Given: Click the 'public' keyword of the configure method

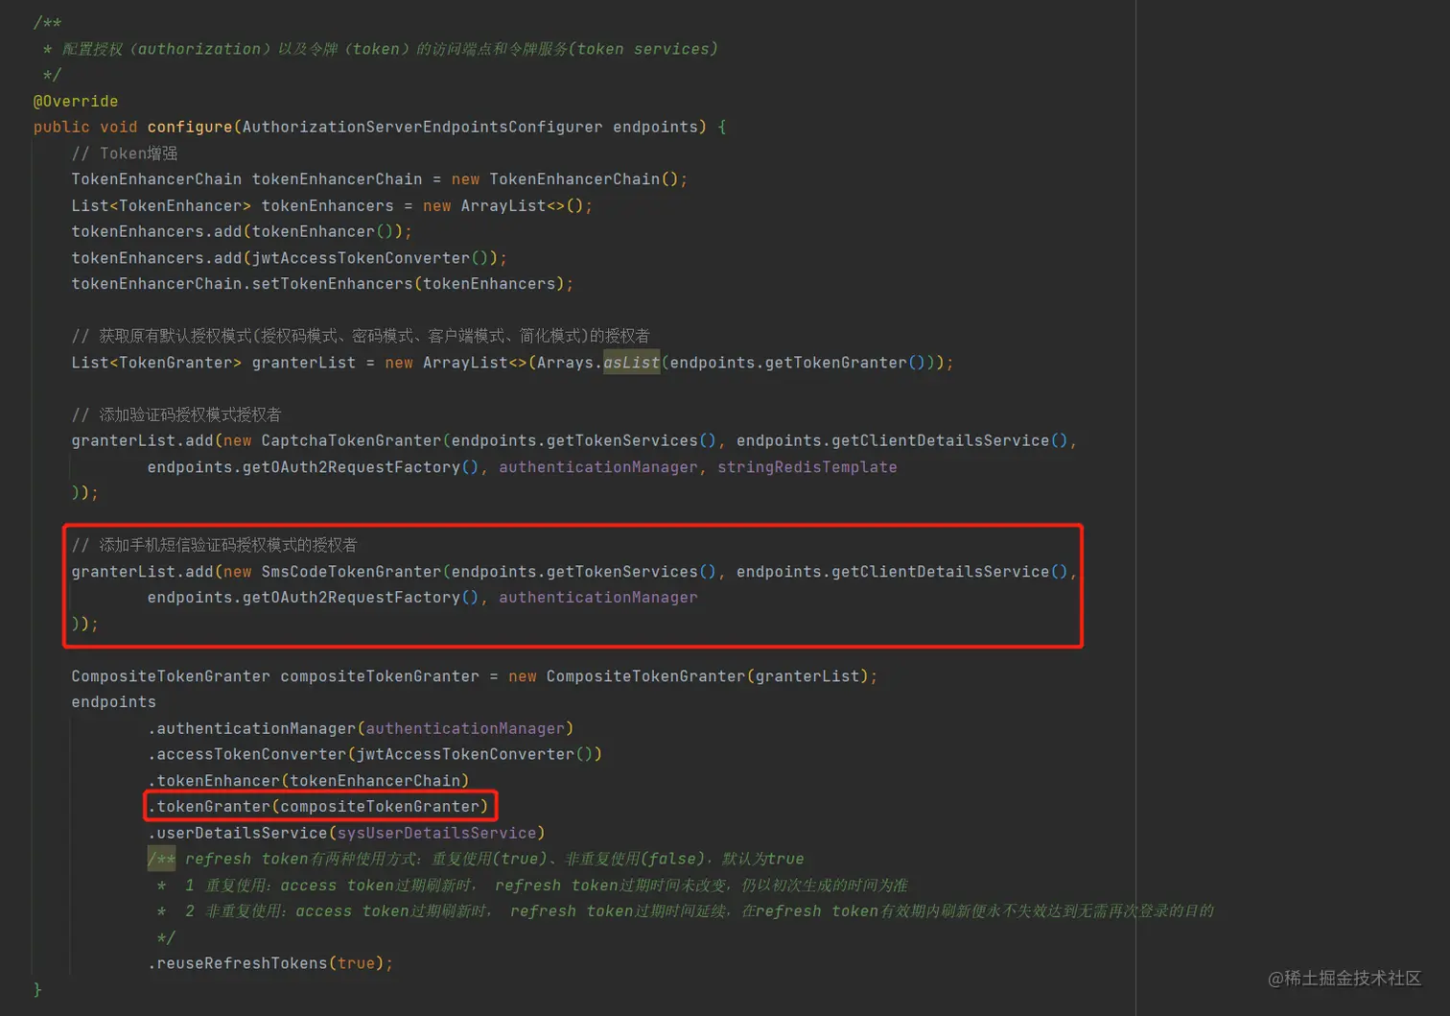Looking at the screenshot, I should (61, 127).
